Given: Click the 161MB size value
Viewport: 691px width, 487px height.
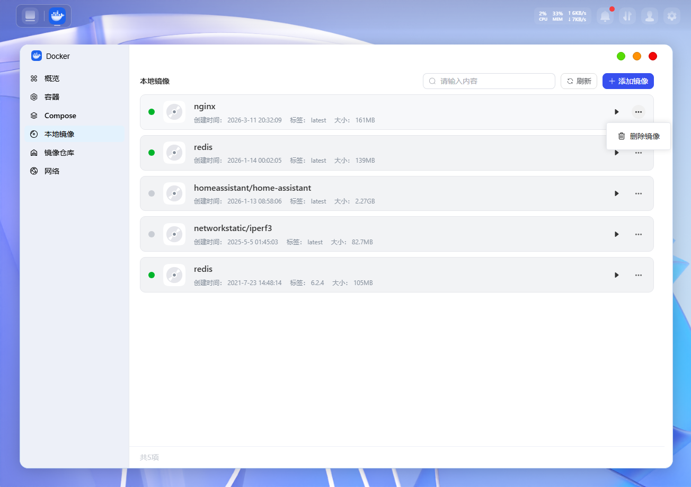Looking at the screenshot, I should click(x=365, y=120).
